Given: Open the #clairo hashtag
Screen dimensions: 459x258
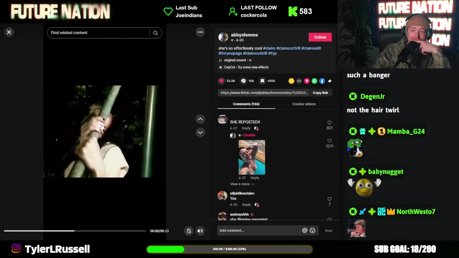Looking at the screenshot, I should [269, 48].
